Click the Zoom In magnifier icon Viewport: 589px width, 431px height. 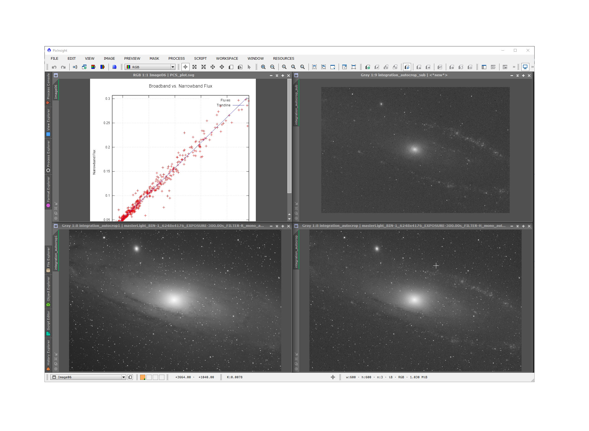263,67
